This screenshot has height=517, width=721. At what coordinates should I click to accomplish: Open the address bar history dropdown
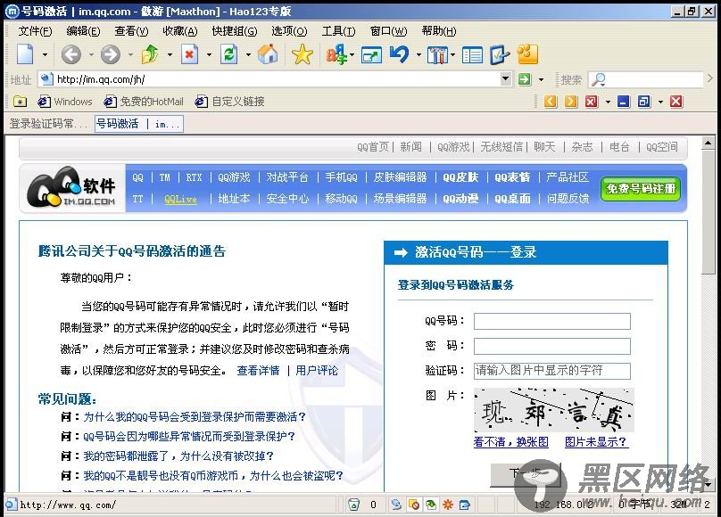coord(505,79)
